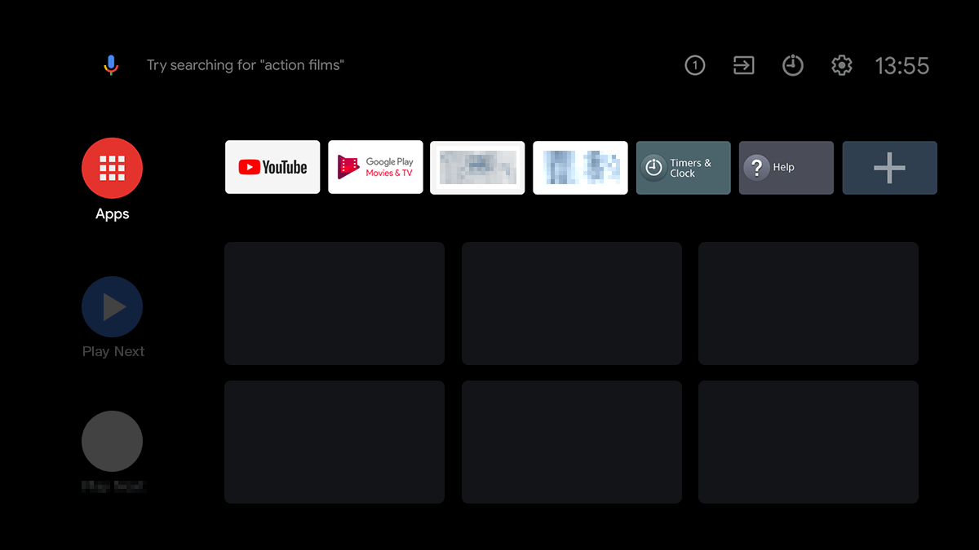Activate the voice search microphone
Image resolution: width=979 pixels, height=550 pixels.
[x=111, y=64]
